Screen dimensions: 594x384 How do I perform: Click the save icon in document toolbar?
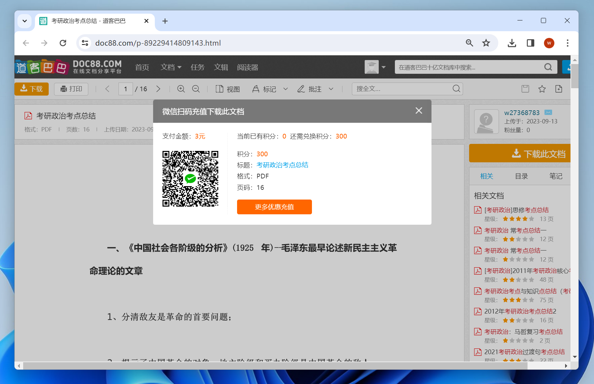coord(525,89)
